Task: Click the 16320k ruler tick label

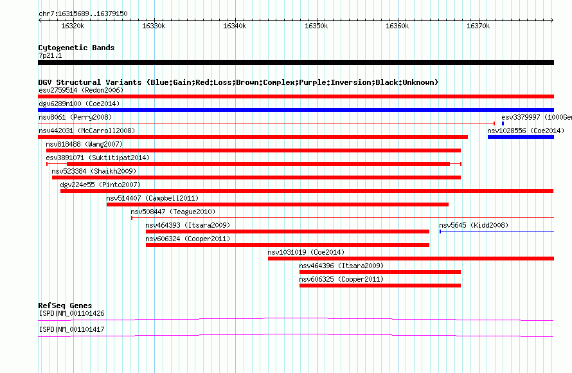Action: (73, 26)
